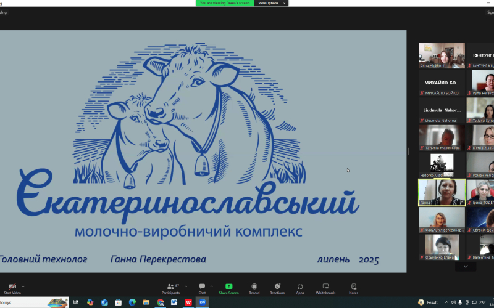
Task: Select Fedorko Vlad's participant tile
Action: 442,165
